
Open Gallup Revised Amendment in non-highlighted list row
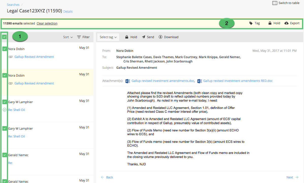click(x=34, y=57)
